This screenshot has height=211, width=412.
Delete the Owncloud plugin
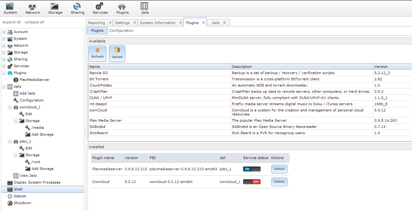tap(279, 182)
